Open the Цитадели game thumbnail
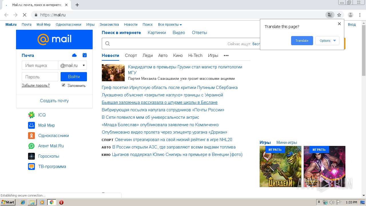 [281, 167]
